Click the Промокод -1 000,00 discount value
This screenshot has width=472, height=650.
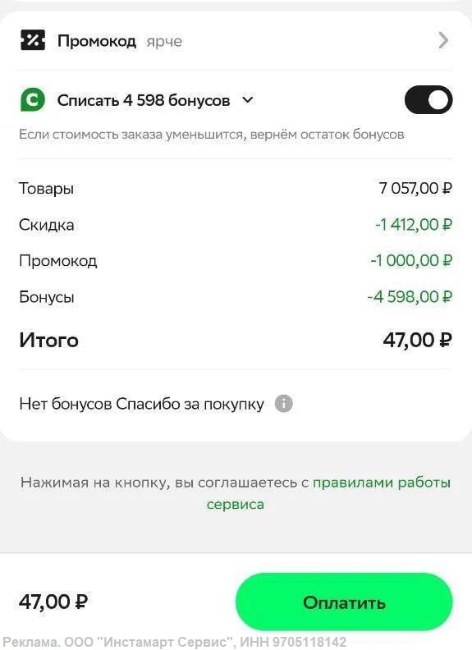tap(411, 261)
